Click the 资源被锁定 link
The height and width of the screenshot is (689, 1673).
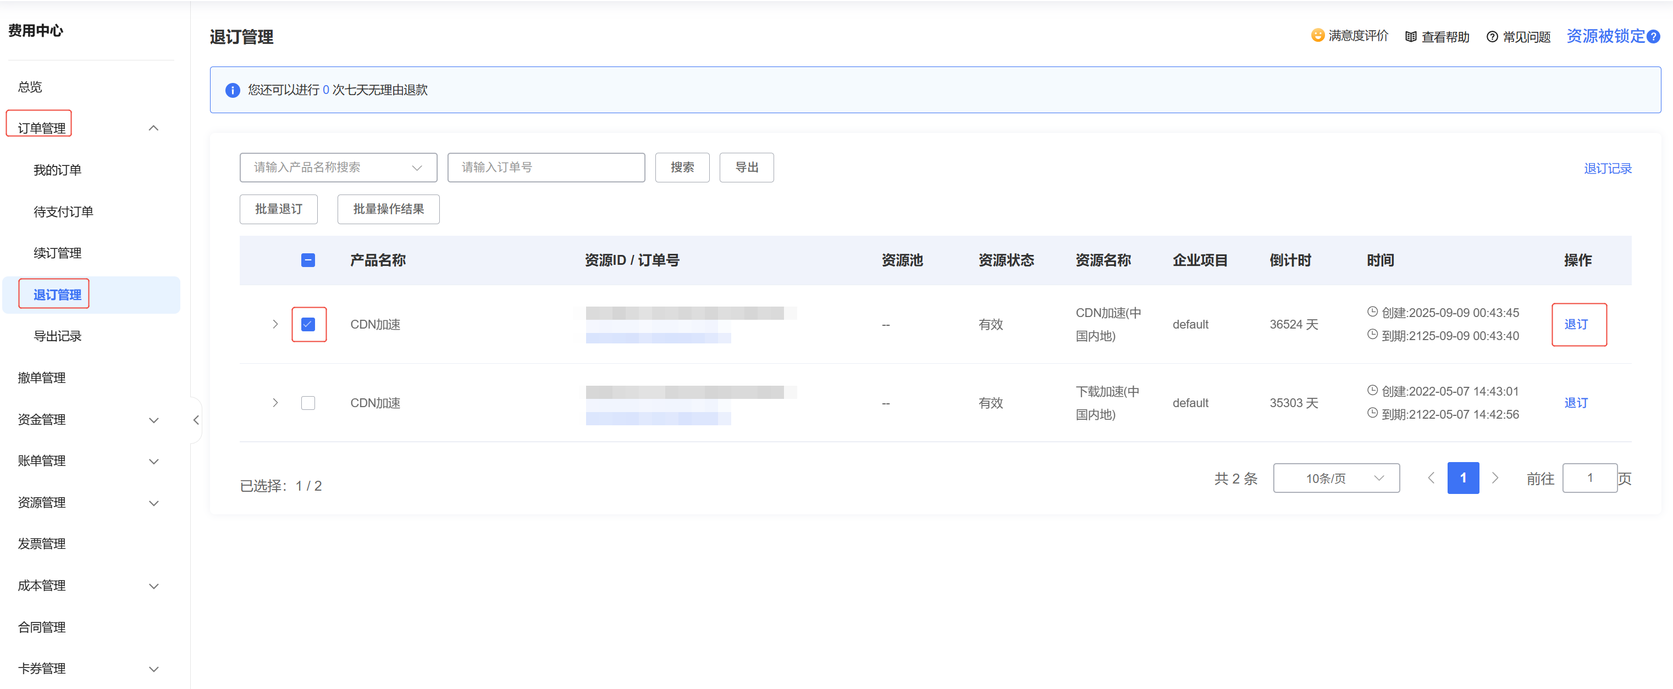click(x=1605, y=36)
